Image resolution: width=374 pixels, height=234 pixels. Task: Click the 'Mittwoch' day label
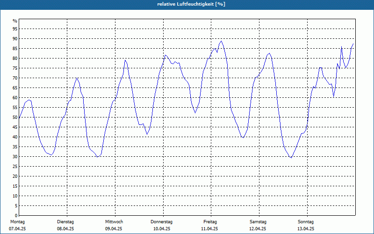(114, 222)
